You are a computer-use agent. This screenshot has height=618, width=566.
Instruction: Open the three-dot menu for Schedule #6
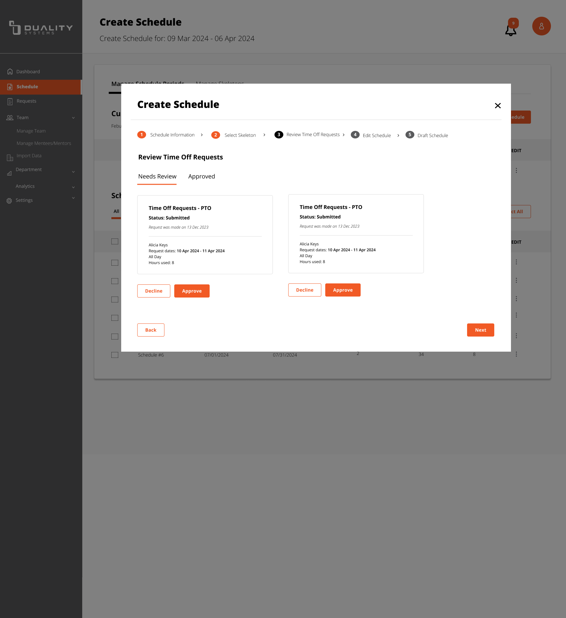click(x=516, y=354)
